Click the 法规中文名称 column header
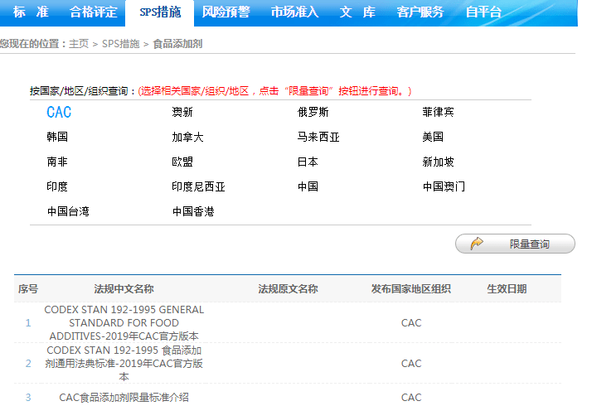592x406 pixels. 124,289
